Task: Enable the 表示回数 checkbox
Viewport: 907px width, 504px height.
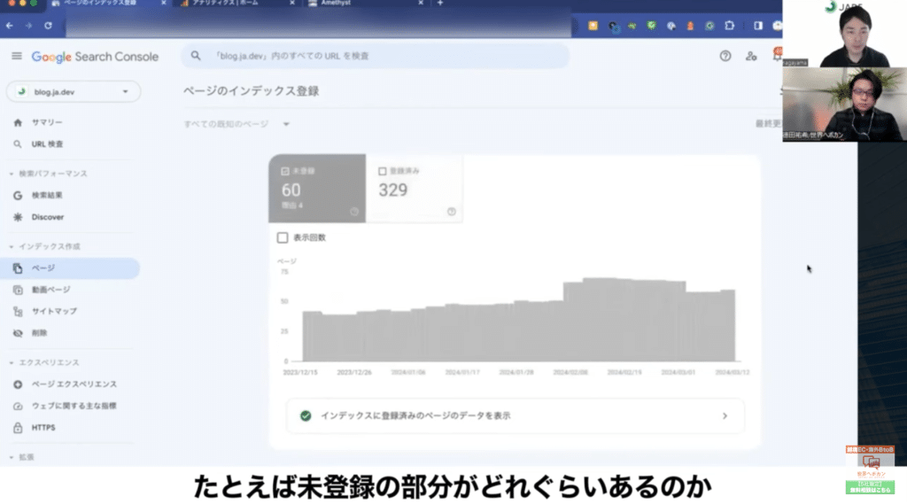Action: pyautogui.click(x=283, y=237)
